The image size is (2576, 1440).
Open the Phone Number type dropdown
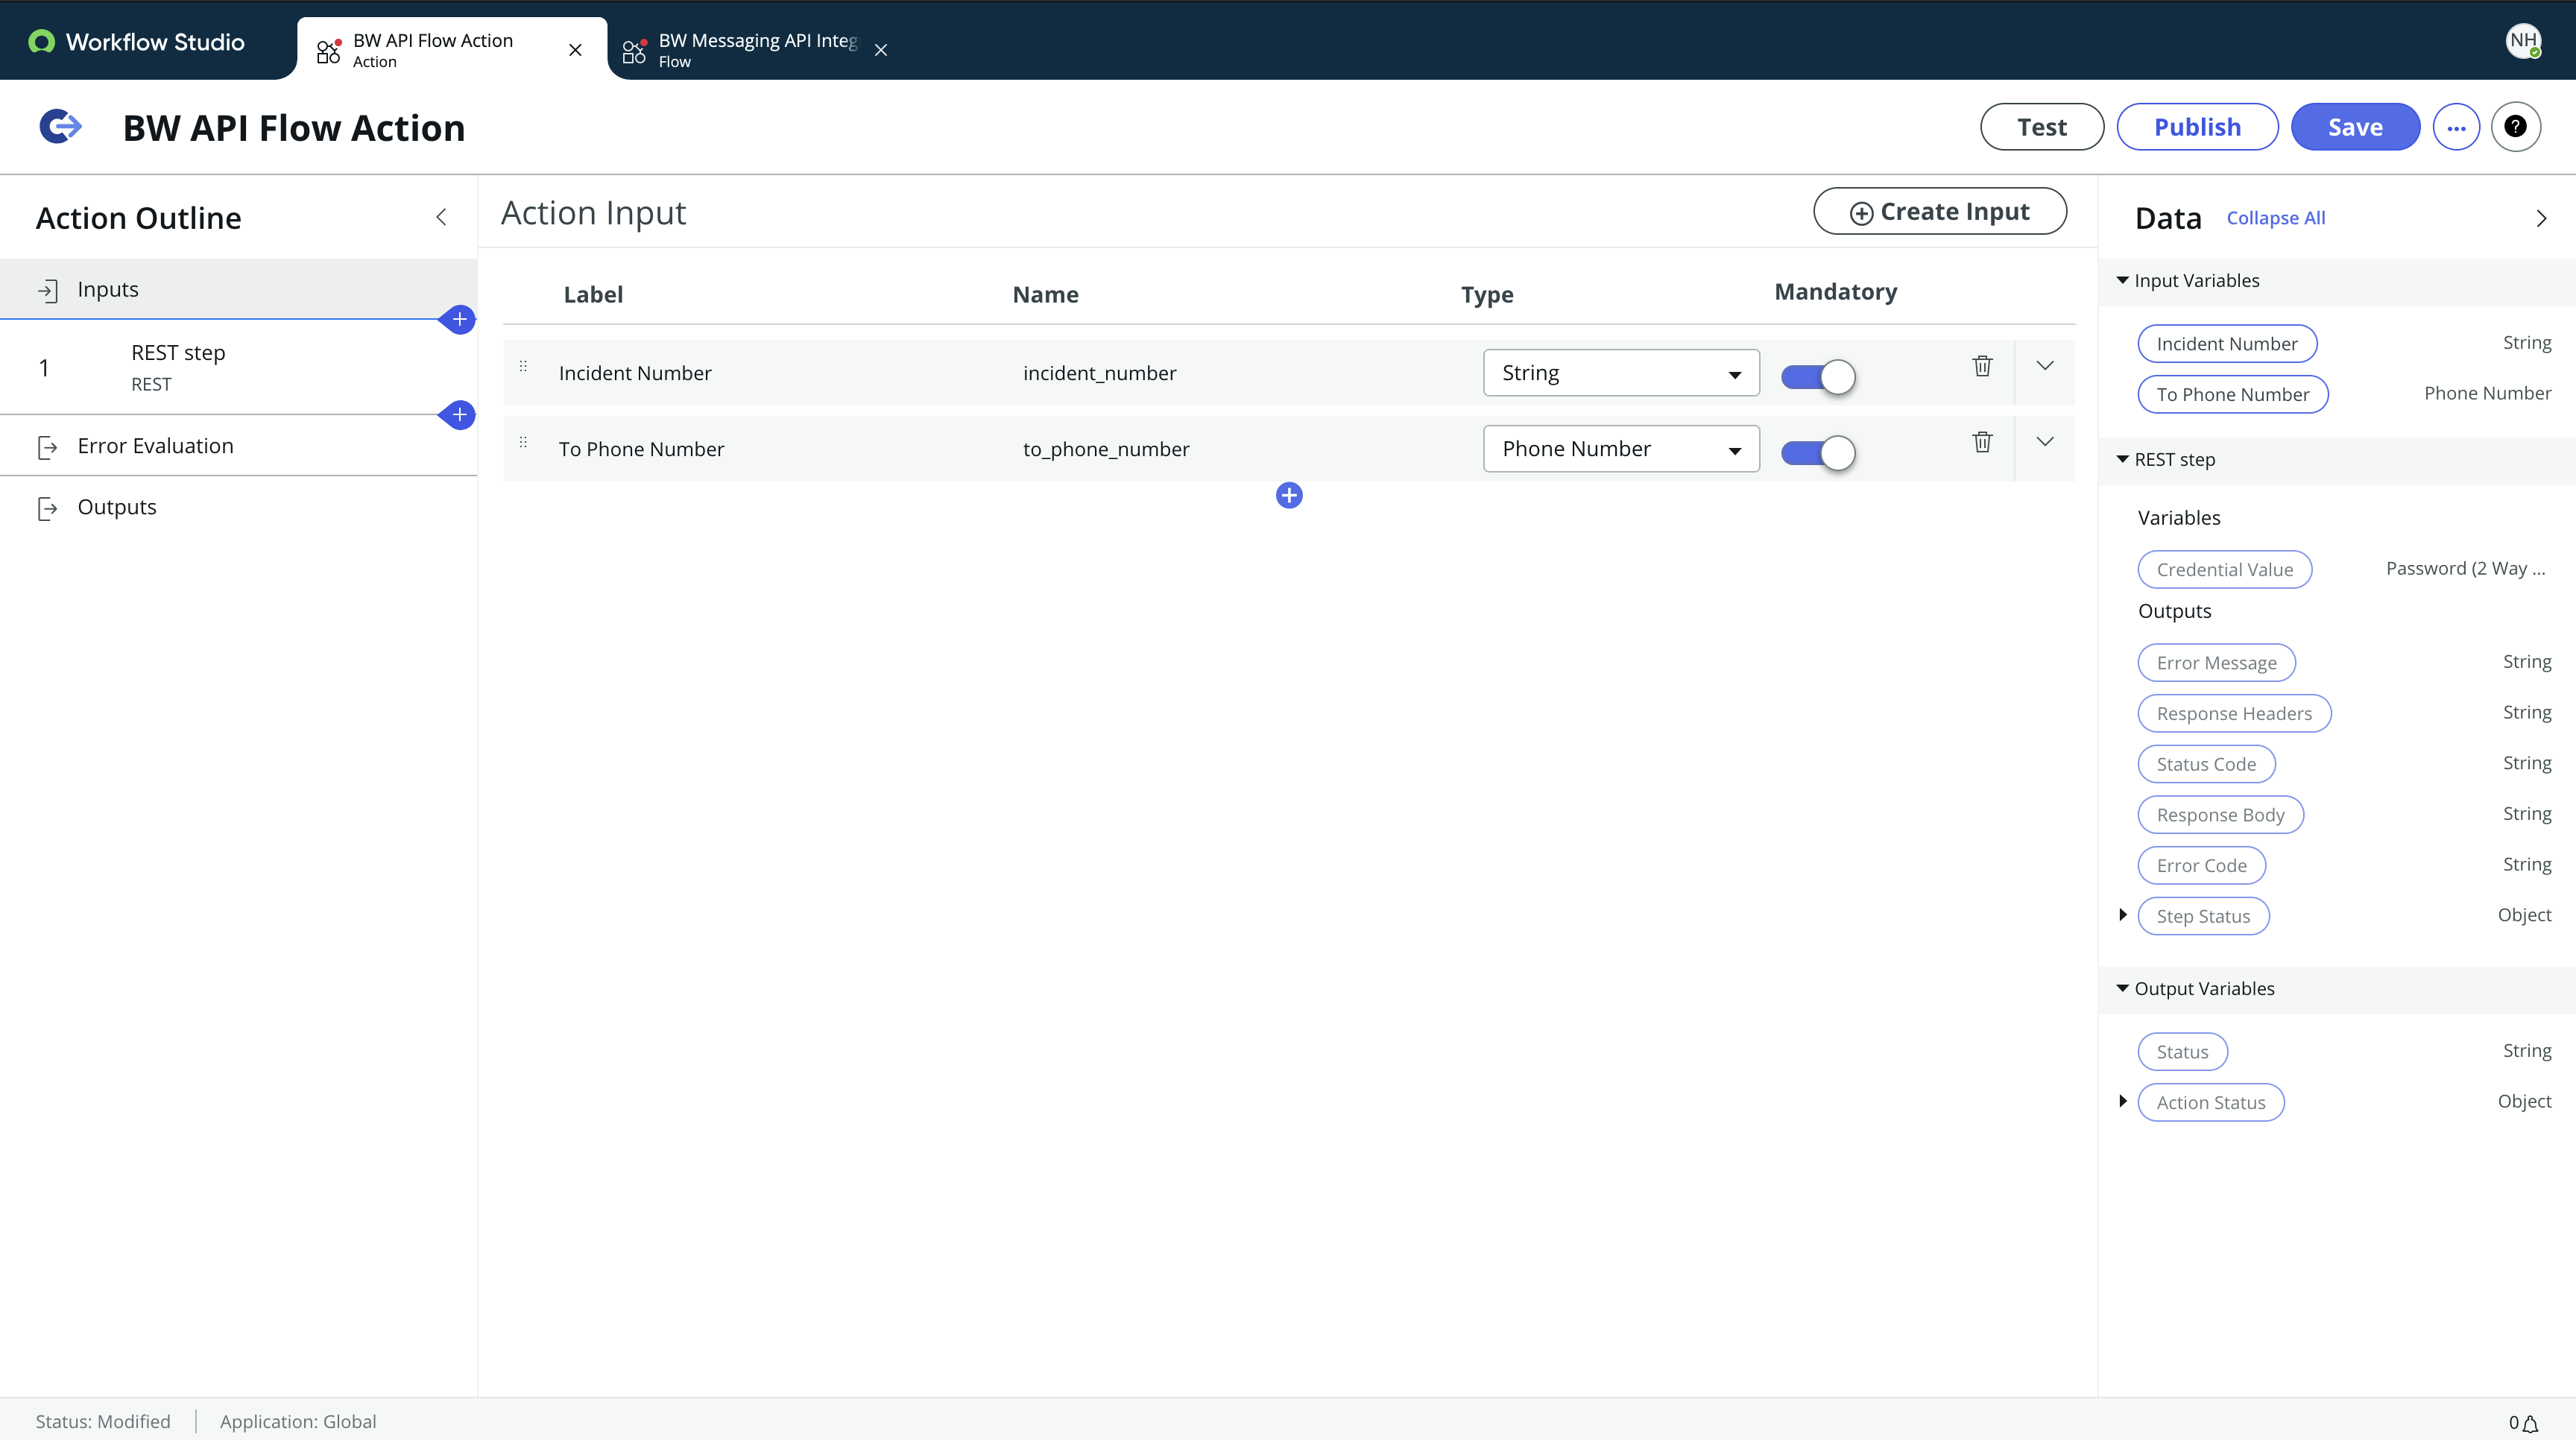(1621, 449)
